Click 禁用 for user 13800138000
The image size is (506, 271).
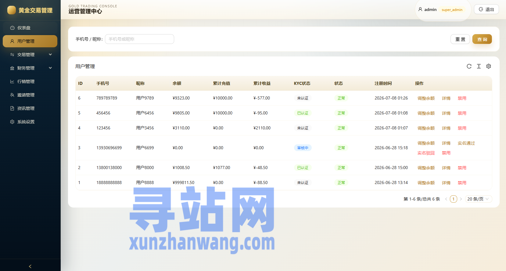point(462,168)
